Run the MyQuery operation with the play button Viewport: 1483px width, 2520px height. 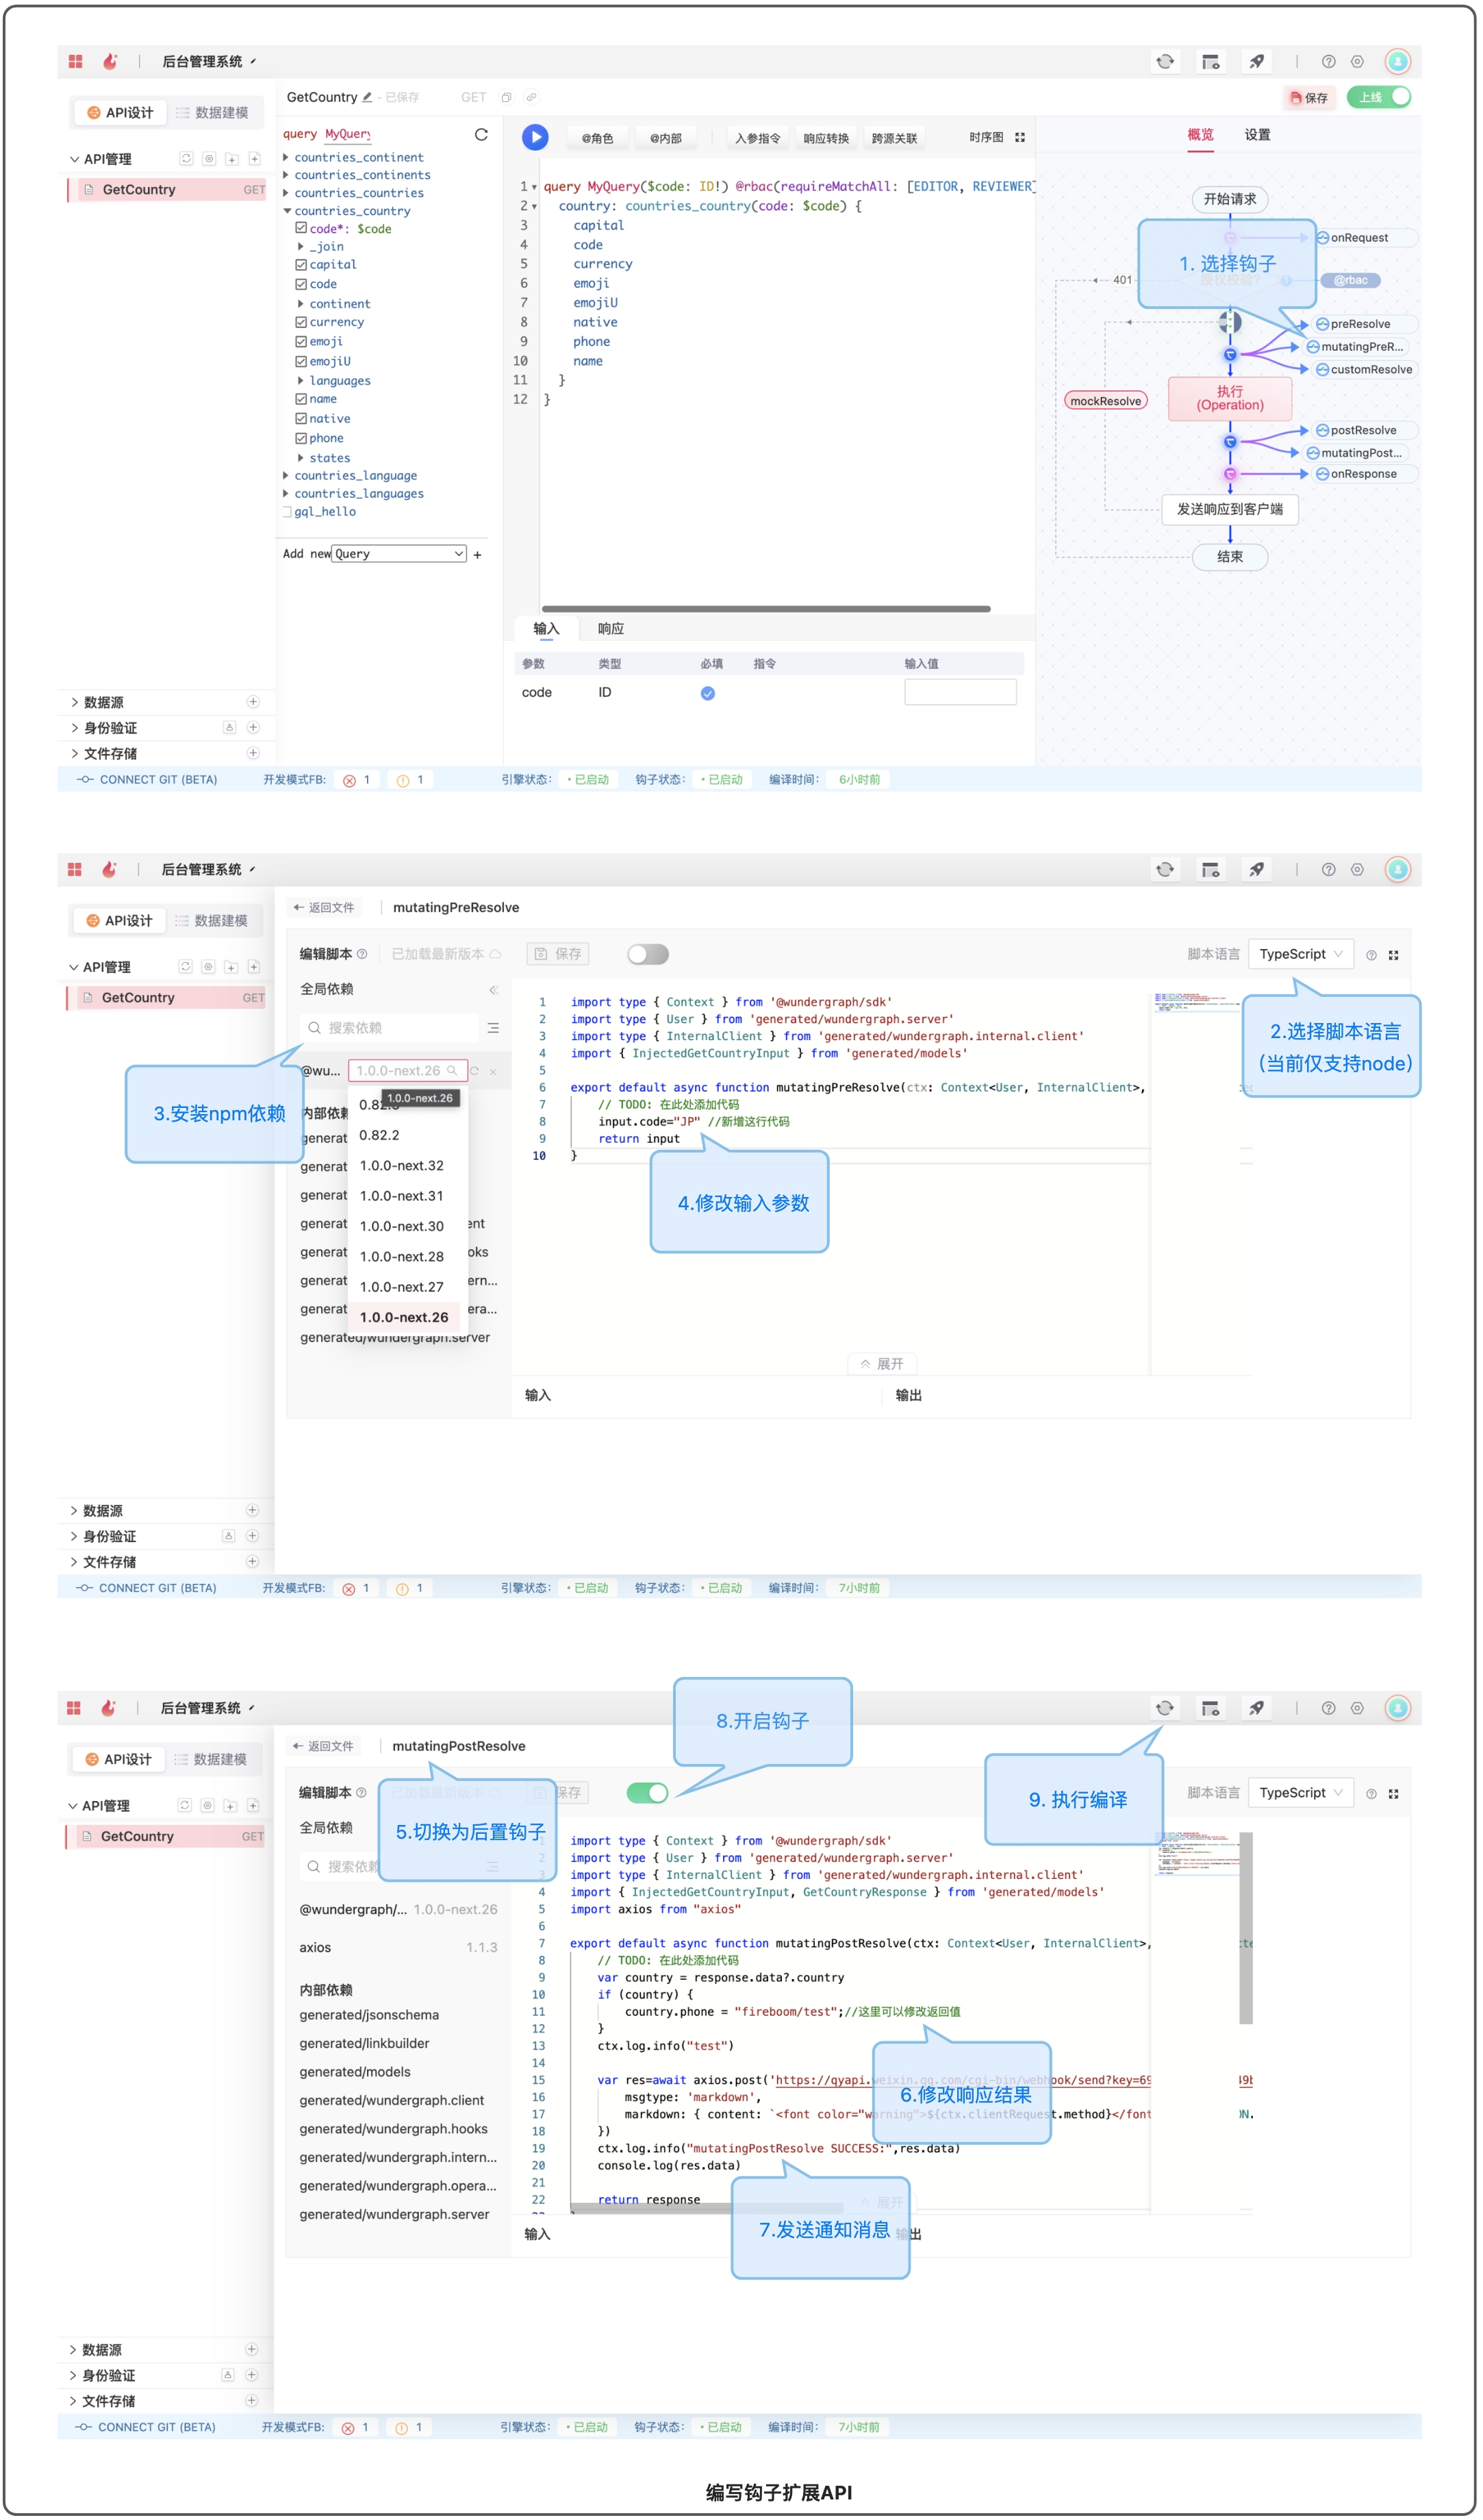point(535,137)
